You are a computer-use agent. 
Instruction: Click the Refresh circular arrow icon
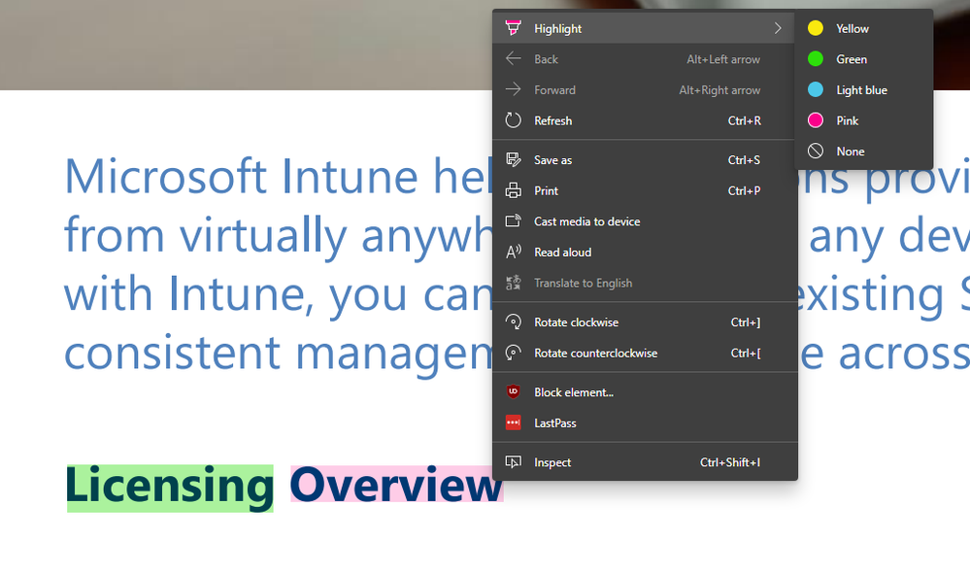click(513, 120)
